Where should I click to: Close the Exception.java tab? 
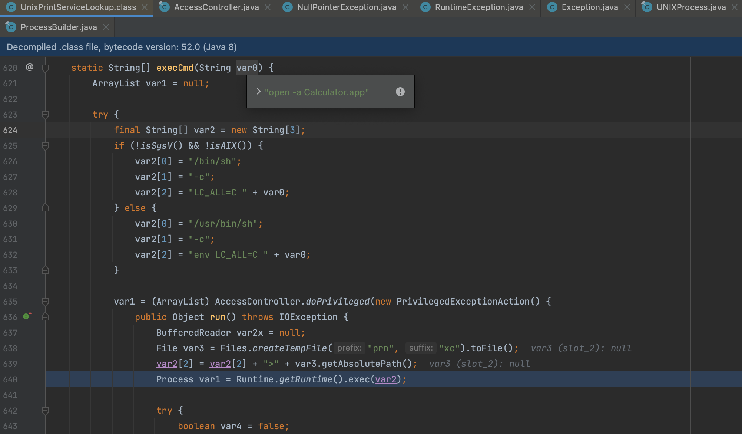(627, 7)
